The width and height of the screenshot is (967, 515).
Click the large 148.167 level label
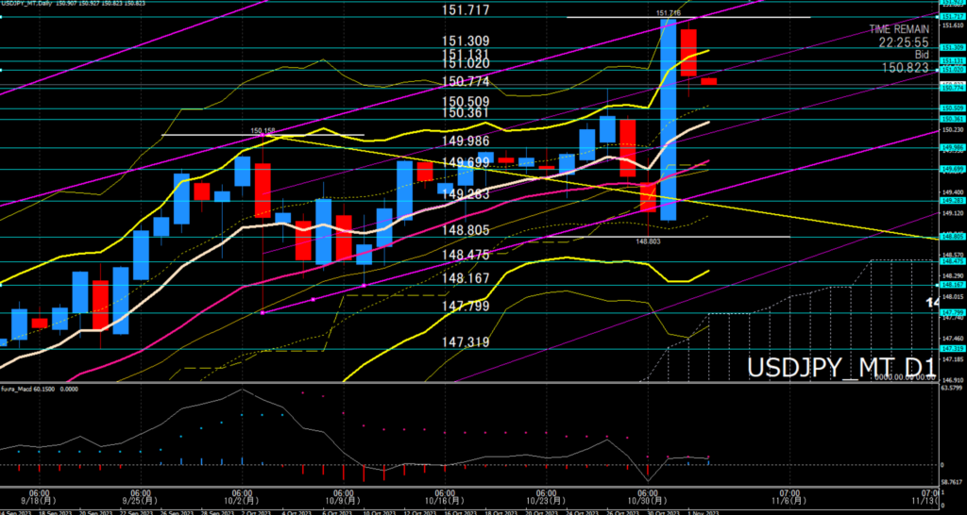[466, 278]
